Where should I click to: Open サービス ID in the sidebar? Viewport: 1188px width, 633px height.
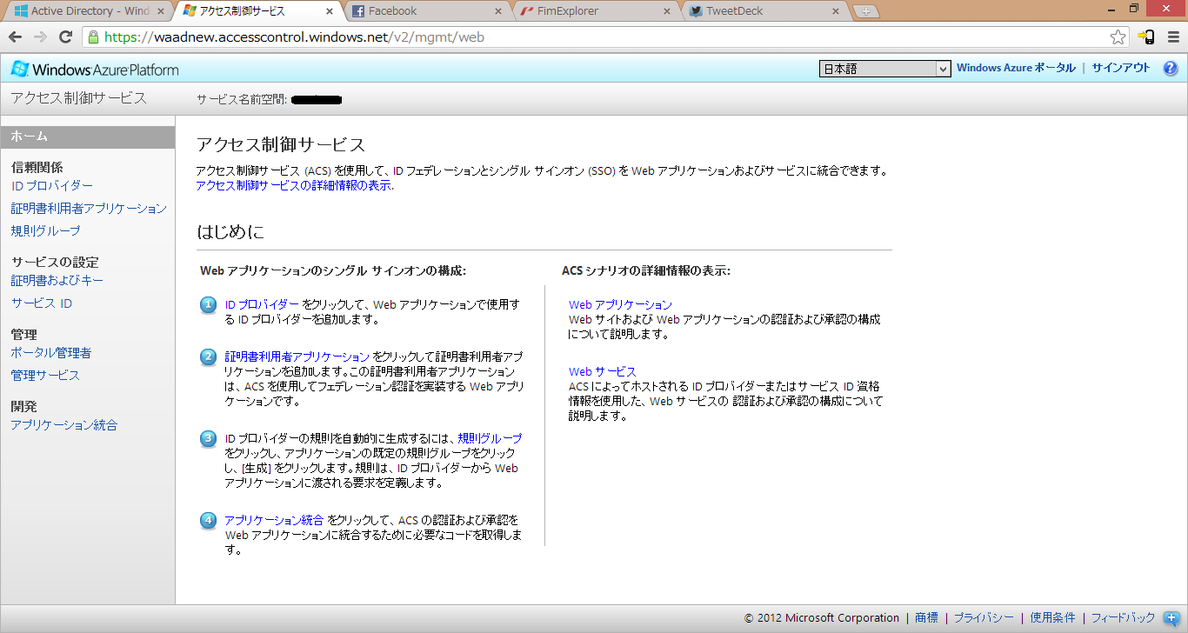point(42,303)
